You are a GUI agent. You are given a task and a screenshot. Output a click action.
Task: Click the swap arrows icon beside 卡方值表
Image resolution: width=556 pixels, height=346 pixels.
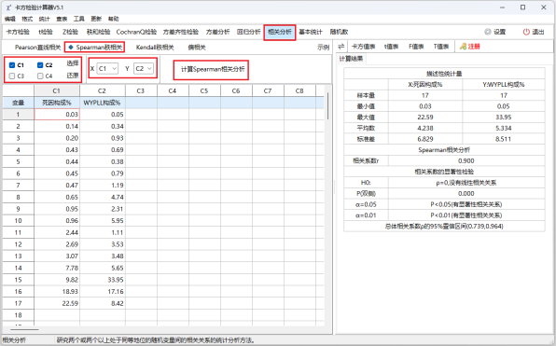[341, 47]
